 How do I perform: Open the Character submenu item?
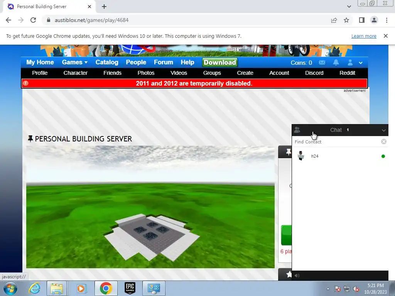coord(75,73)
